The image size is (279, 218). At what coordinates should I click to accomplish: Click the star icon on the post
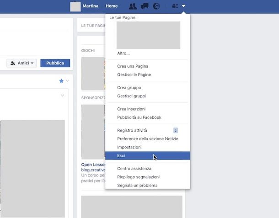point(61,81)
